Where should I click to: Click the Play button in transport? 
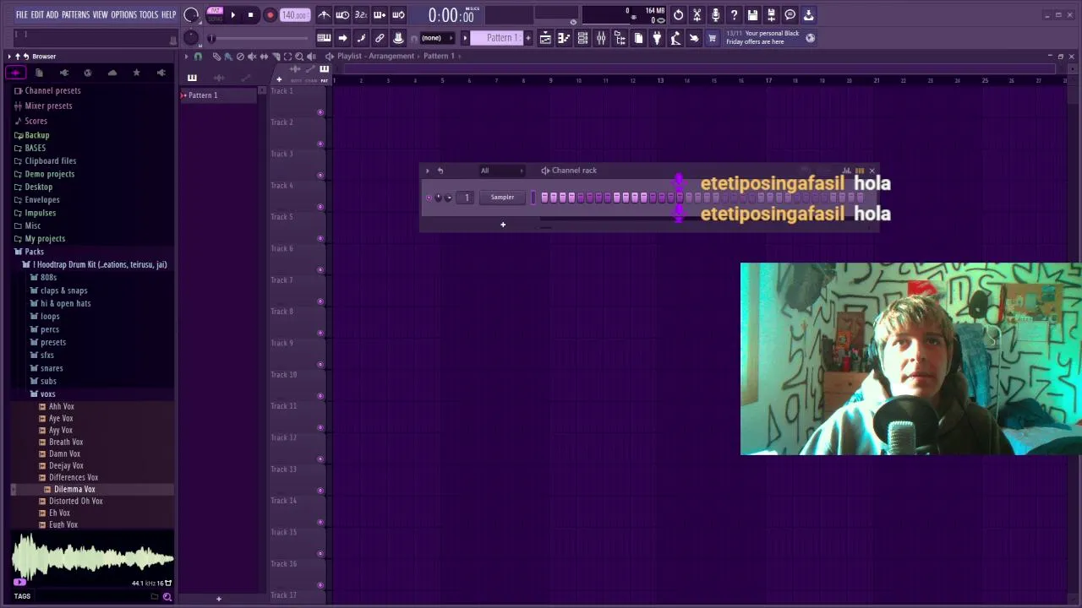click(233, 15)
